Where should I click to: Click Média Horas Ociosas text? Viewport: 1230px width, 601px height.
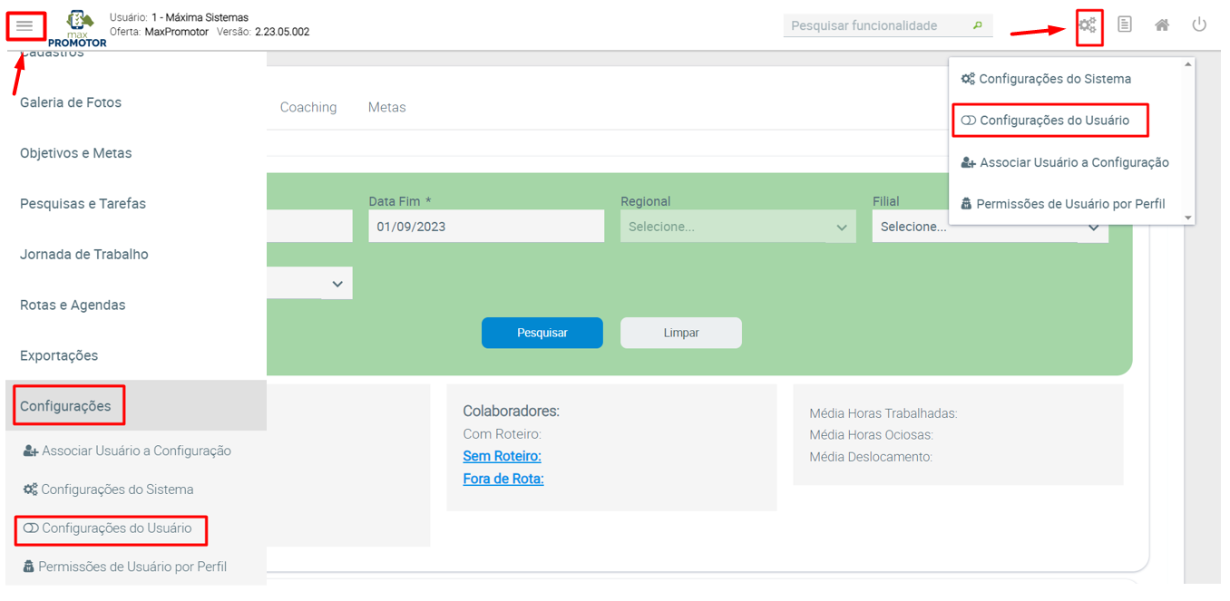pos(871,435)
